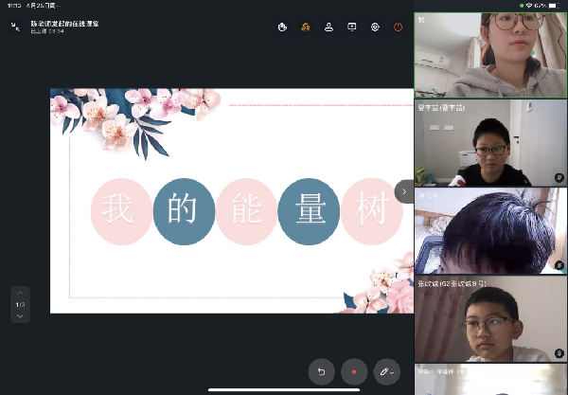Open the settings gear icon
Screen dimensions: 568x395
point(375,27)
